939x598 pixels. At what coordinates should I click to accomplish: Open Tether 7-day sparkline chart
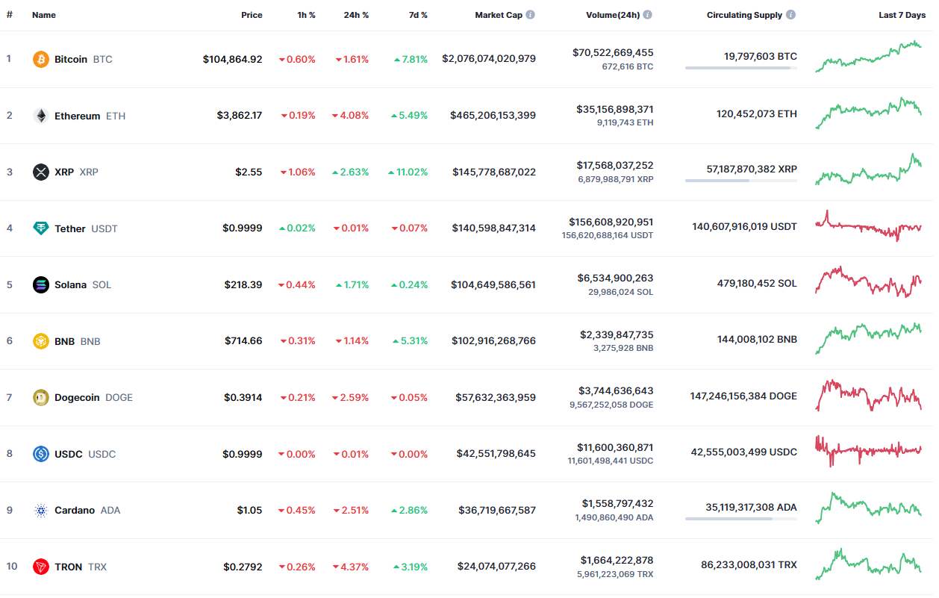click(869, 225)
